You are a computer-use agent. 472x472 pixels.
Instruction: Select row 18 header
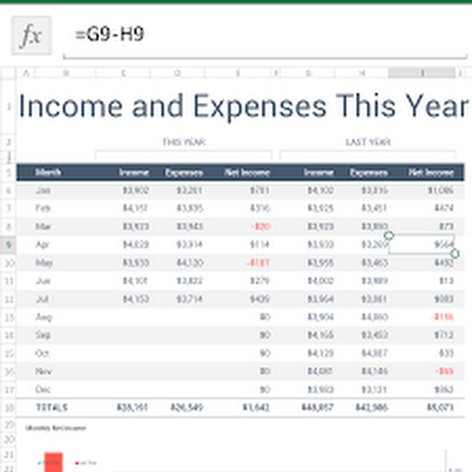coord(8,408)
